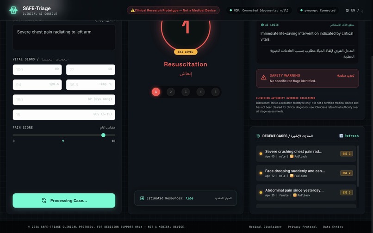Open the Medical Disclaimer link
Screen dimensions: 373x233
pos(265,227)
